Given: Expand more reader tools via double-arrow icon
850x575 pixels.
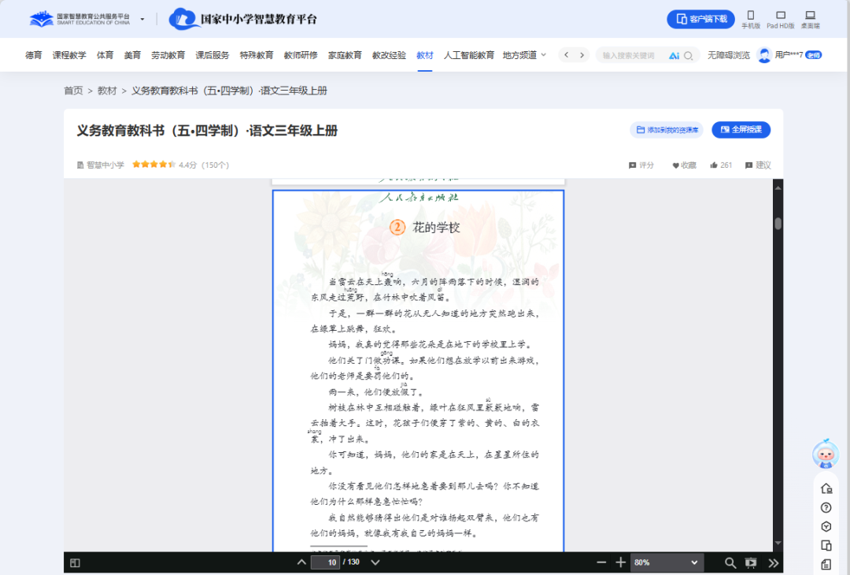Looking at the screenshot, I should pyautogui.click(x=773, y=562).
